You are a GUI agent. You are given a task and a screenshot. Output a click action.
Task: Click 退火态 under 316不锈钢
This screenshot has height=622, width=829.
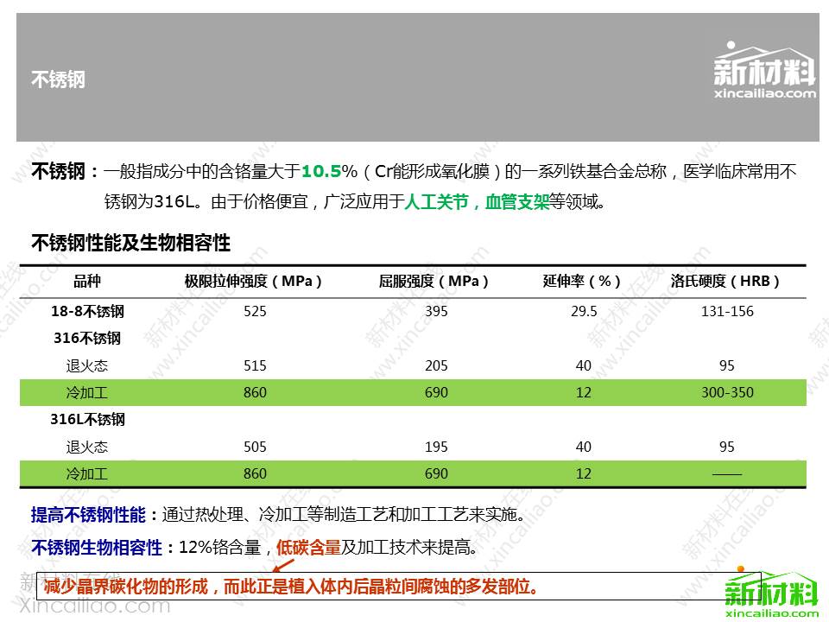point(87,366)
